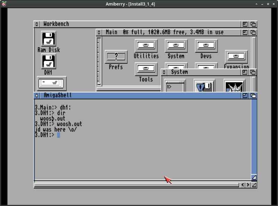Click the drive icon below DH1
The image size is (278, 206).
pyautogui.click(x=51, y=83)
